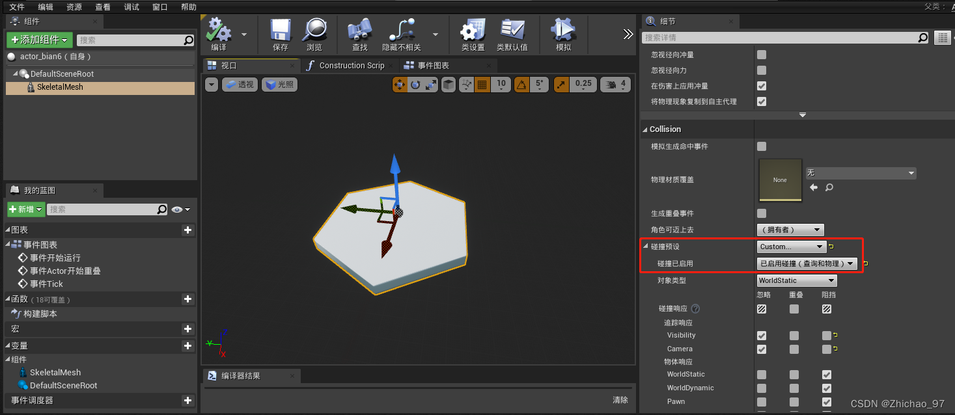Click the 添加组件 button
This screenshot has width=955, height=415.
coord(39,40)
